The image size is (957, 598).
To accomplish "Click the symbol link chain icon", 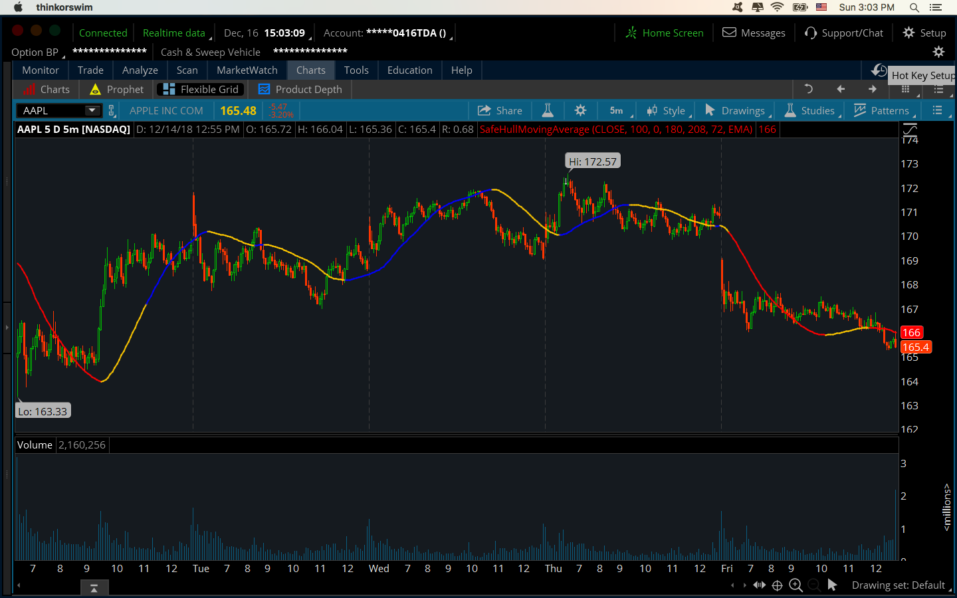I will [x=112, y=110].
